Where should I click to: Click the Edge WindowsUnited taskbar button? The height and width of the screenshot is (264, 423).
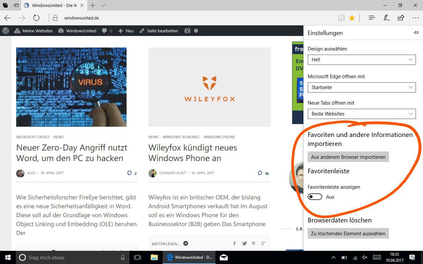pyautogui.click(x=189, y=257)
